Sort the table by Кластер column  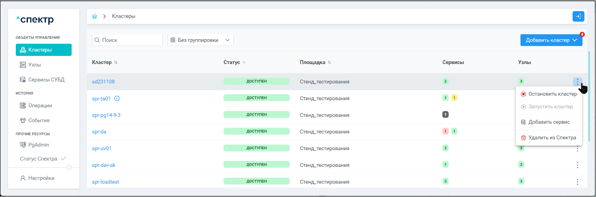click(x=116, y=62)
